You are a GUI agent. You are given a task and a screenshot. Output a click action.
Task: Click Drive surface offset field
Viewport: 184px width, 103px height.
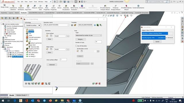point(63,60)
